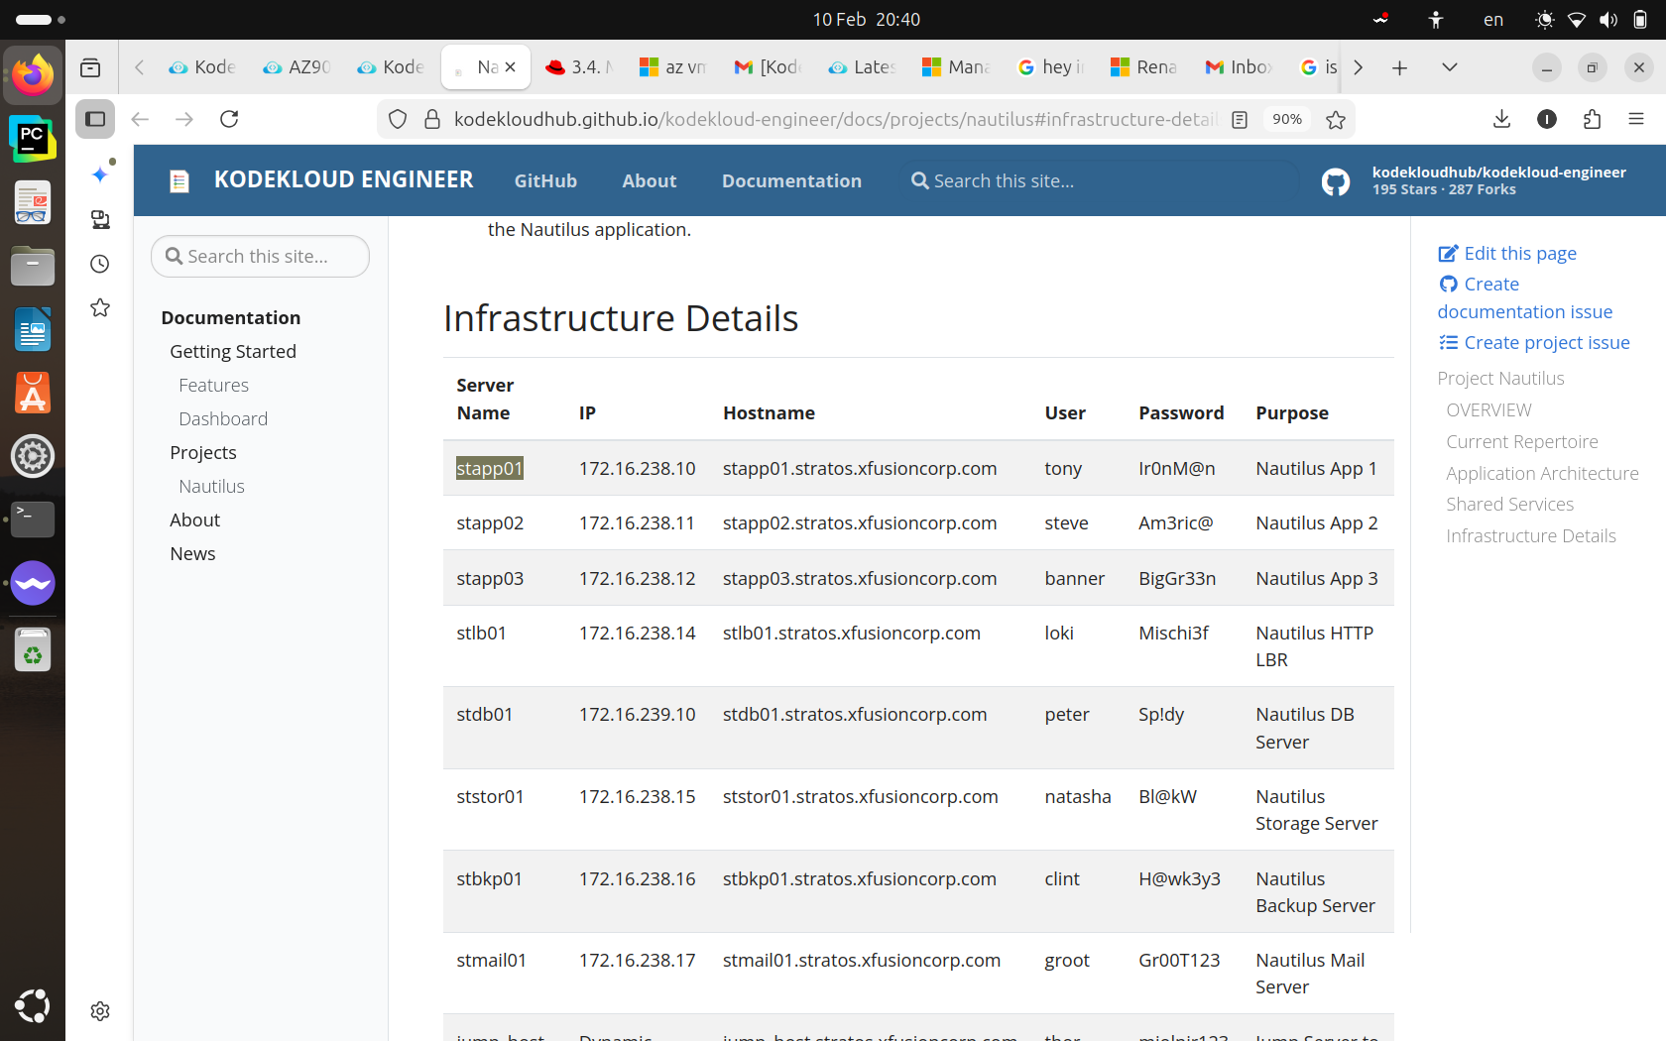Jump to 'Application Architecture' section
This screenshot has height=1041, width=1666.
(1542, 474)
